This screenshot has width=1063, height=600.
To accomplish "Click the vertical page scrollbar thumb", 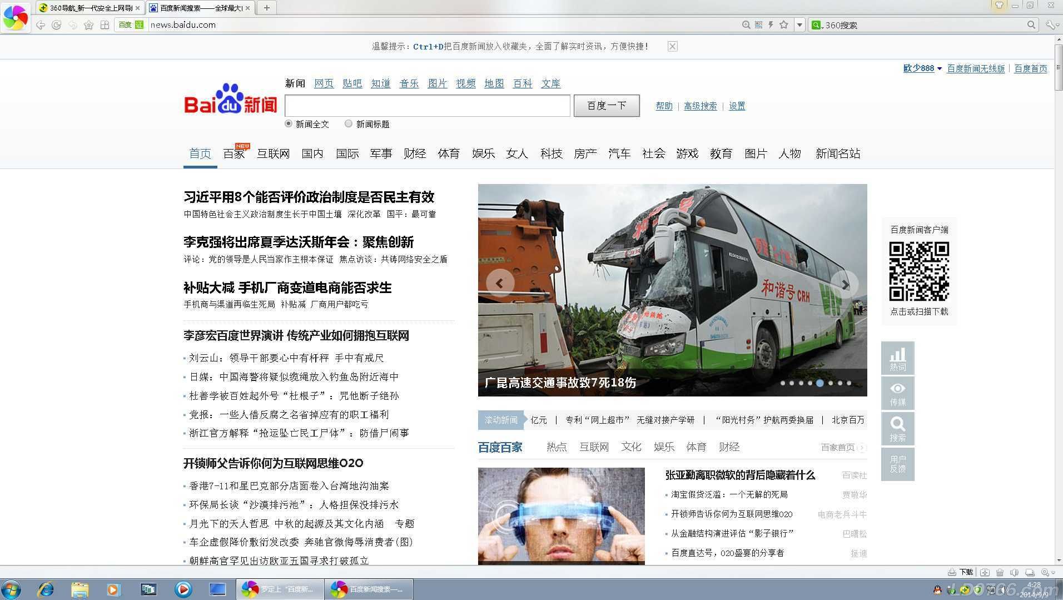I will click(1059, 67).
